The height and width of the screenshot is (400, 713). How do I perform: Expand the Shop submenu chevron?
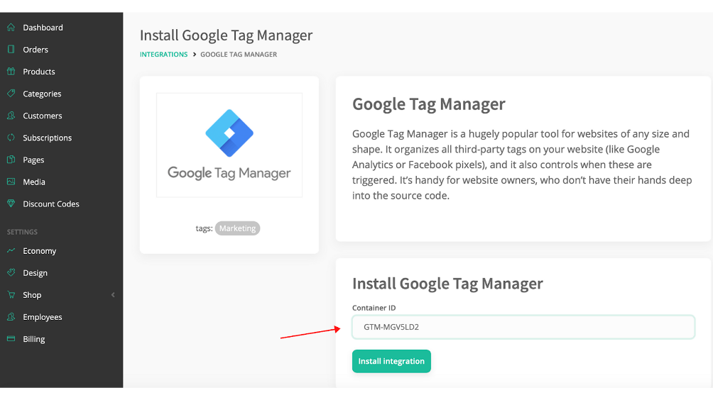pos(113,294)
